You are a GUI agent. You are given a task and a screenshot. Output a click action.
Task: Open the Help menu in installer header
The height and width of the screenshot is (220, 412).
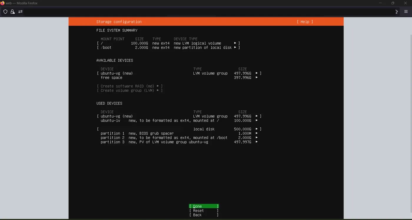click(305, 22)
